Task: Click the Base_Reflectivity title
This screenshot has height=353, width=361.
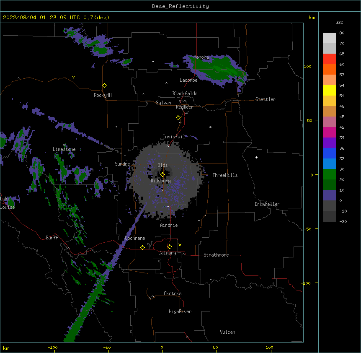Action: point(180,6)
